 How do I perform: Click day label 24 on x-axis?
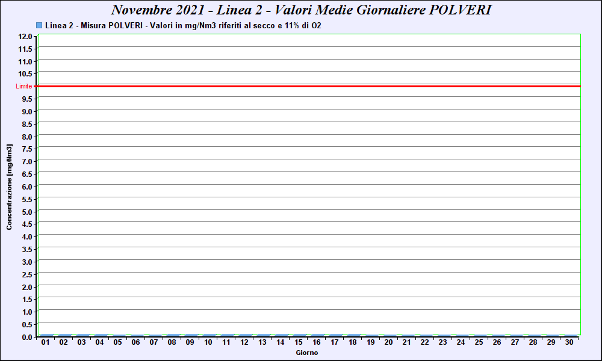coord(461,342)
